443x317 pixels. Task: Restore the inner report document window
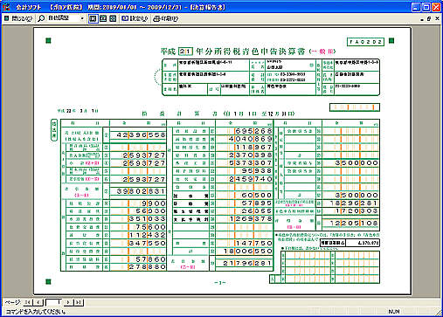[x=429, y=19]
